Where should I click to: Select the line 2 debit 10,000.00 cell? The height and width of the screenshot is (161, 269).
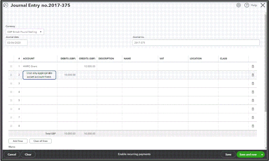point(67,75)
